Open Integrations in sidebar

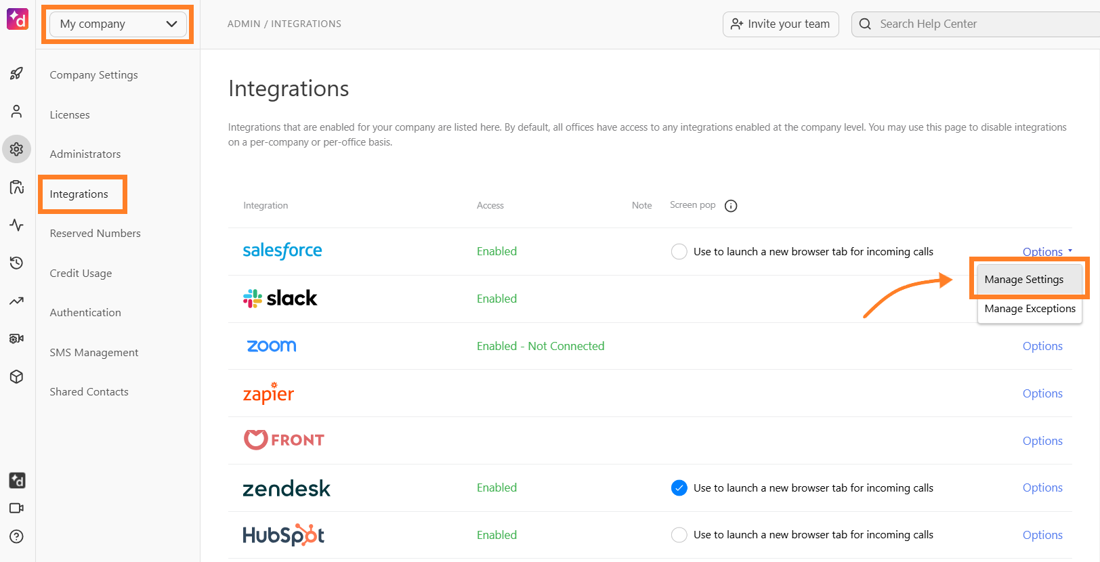click(x=79, y=194)
